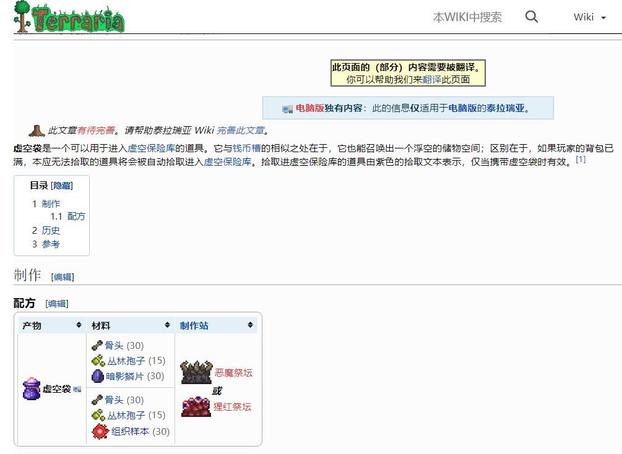Sort table by 材料 column
This screenshot has width=622, height=454.
167,325
